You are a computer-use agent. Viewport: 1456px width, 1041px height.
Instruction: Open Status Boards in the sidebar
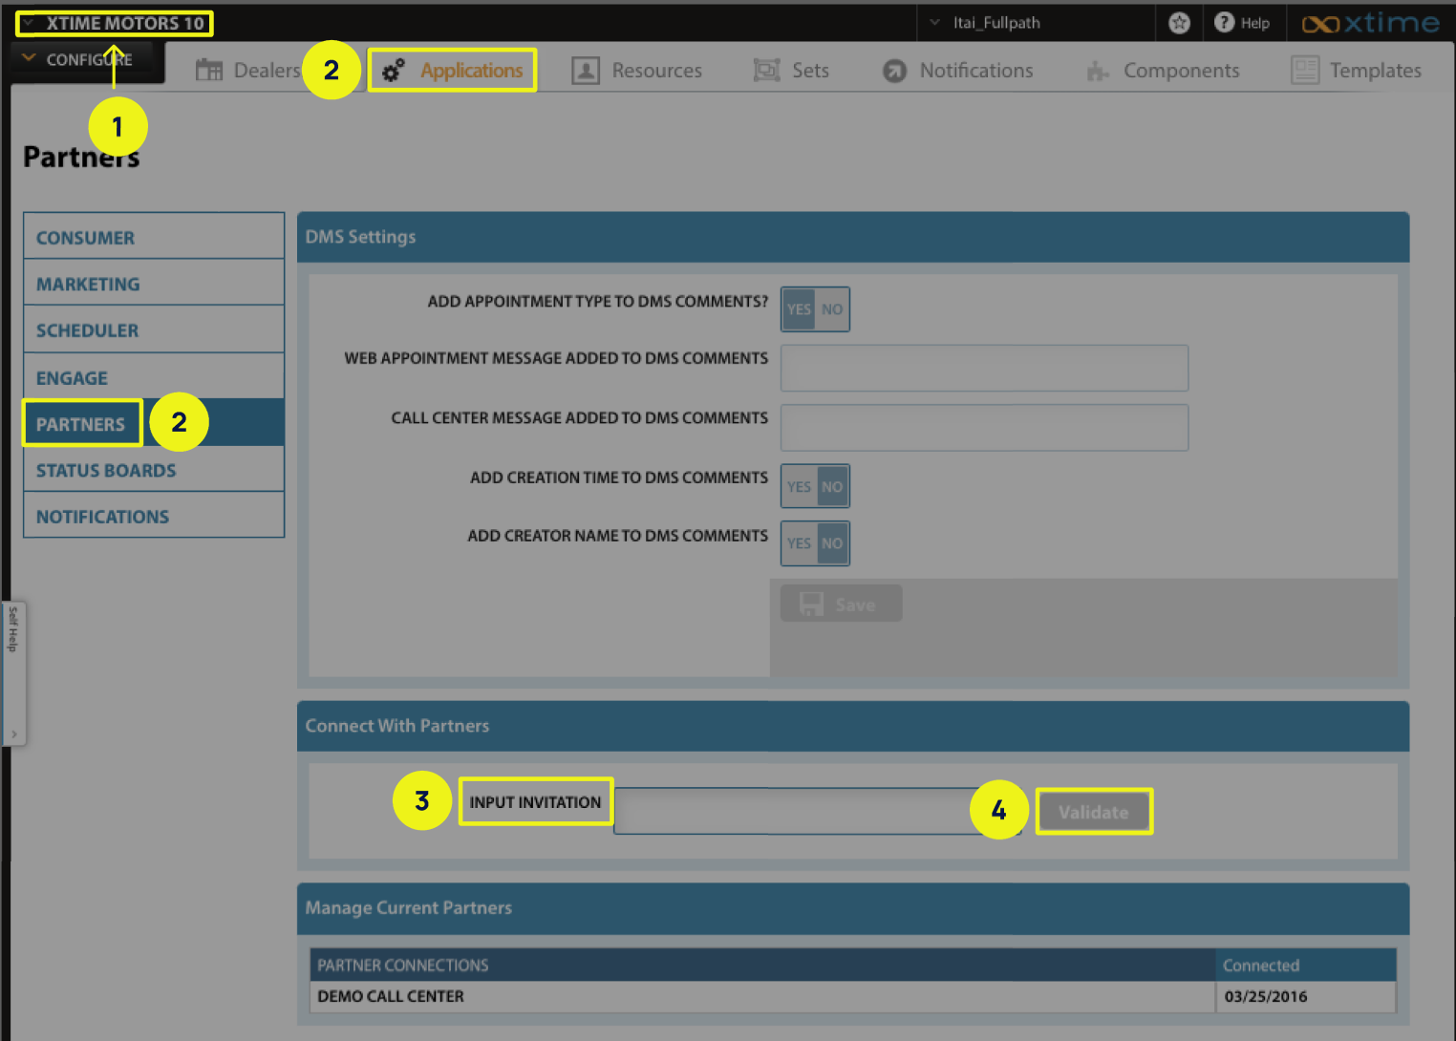point(106,471)
